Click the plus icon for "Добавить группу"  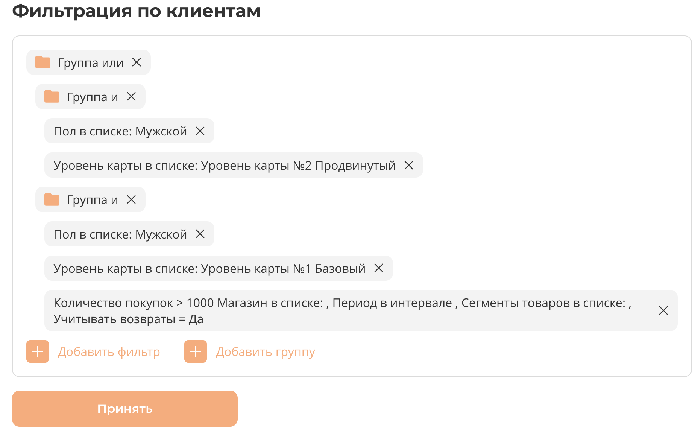pyautogui.click(x=196, y=351)
